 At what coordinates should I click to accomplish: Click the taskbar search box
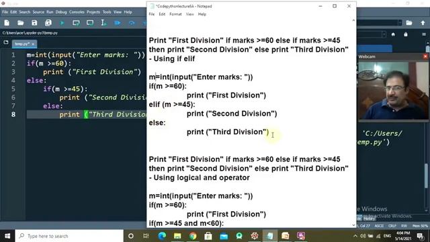coord(69,236)
